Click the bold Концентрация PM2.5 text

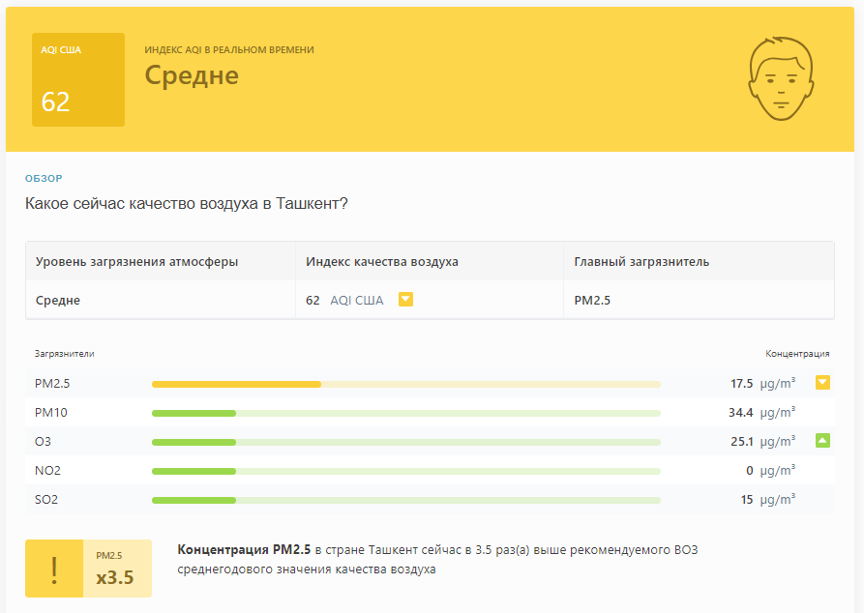(x=244, y=549)
